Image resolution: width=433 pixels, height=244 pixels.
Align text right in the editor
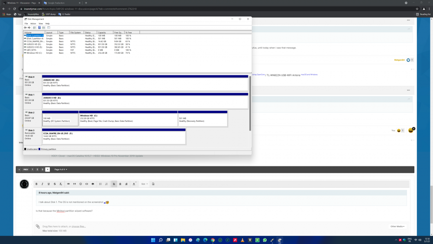click(x=126, y=184)
